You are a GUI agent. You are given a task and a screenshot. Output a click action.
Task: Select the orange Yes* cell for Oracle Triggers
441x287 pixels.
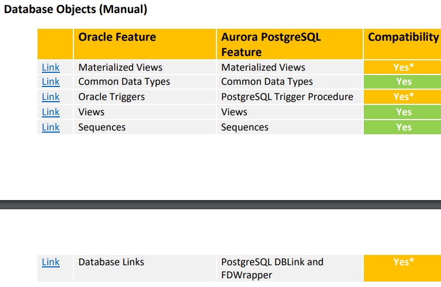[403, 97]
